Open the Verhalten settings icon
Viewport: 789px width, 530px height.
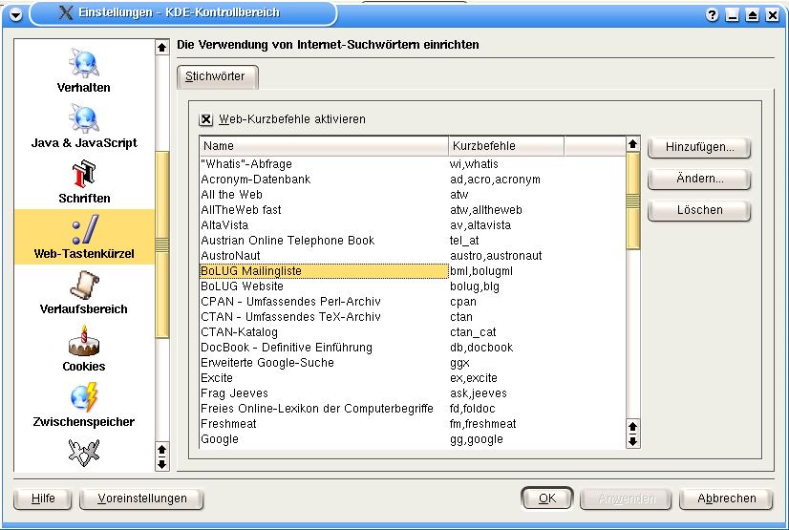coord(84,63)
